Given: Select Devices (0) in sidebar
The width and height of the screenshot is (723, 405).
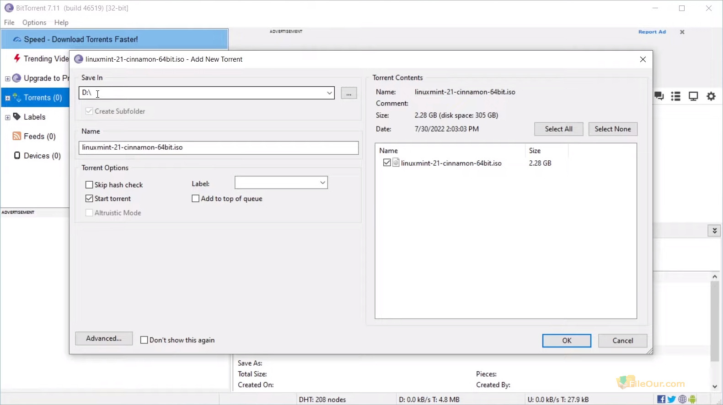Looking at the screenshot, I should click(42, 156).
